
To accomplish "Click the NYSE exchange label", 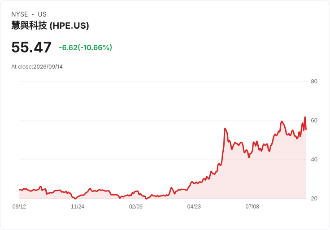I will (x=20, y=14).
